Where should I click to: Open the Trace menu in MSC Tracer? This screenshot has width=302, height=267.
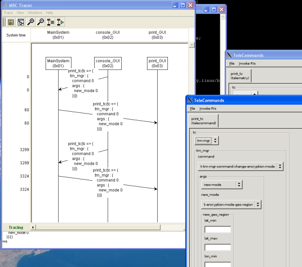tap(8, 13)
